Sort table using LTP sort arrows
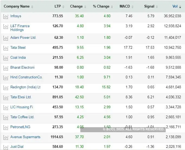Screen dimensions: 185x150 tap(63, 7)
